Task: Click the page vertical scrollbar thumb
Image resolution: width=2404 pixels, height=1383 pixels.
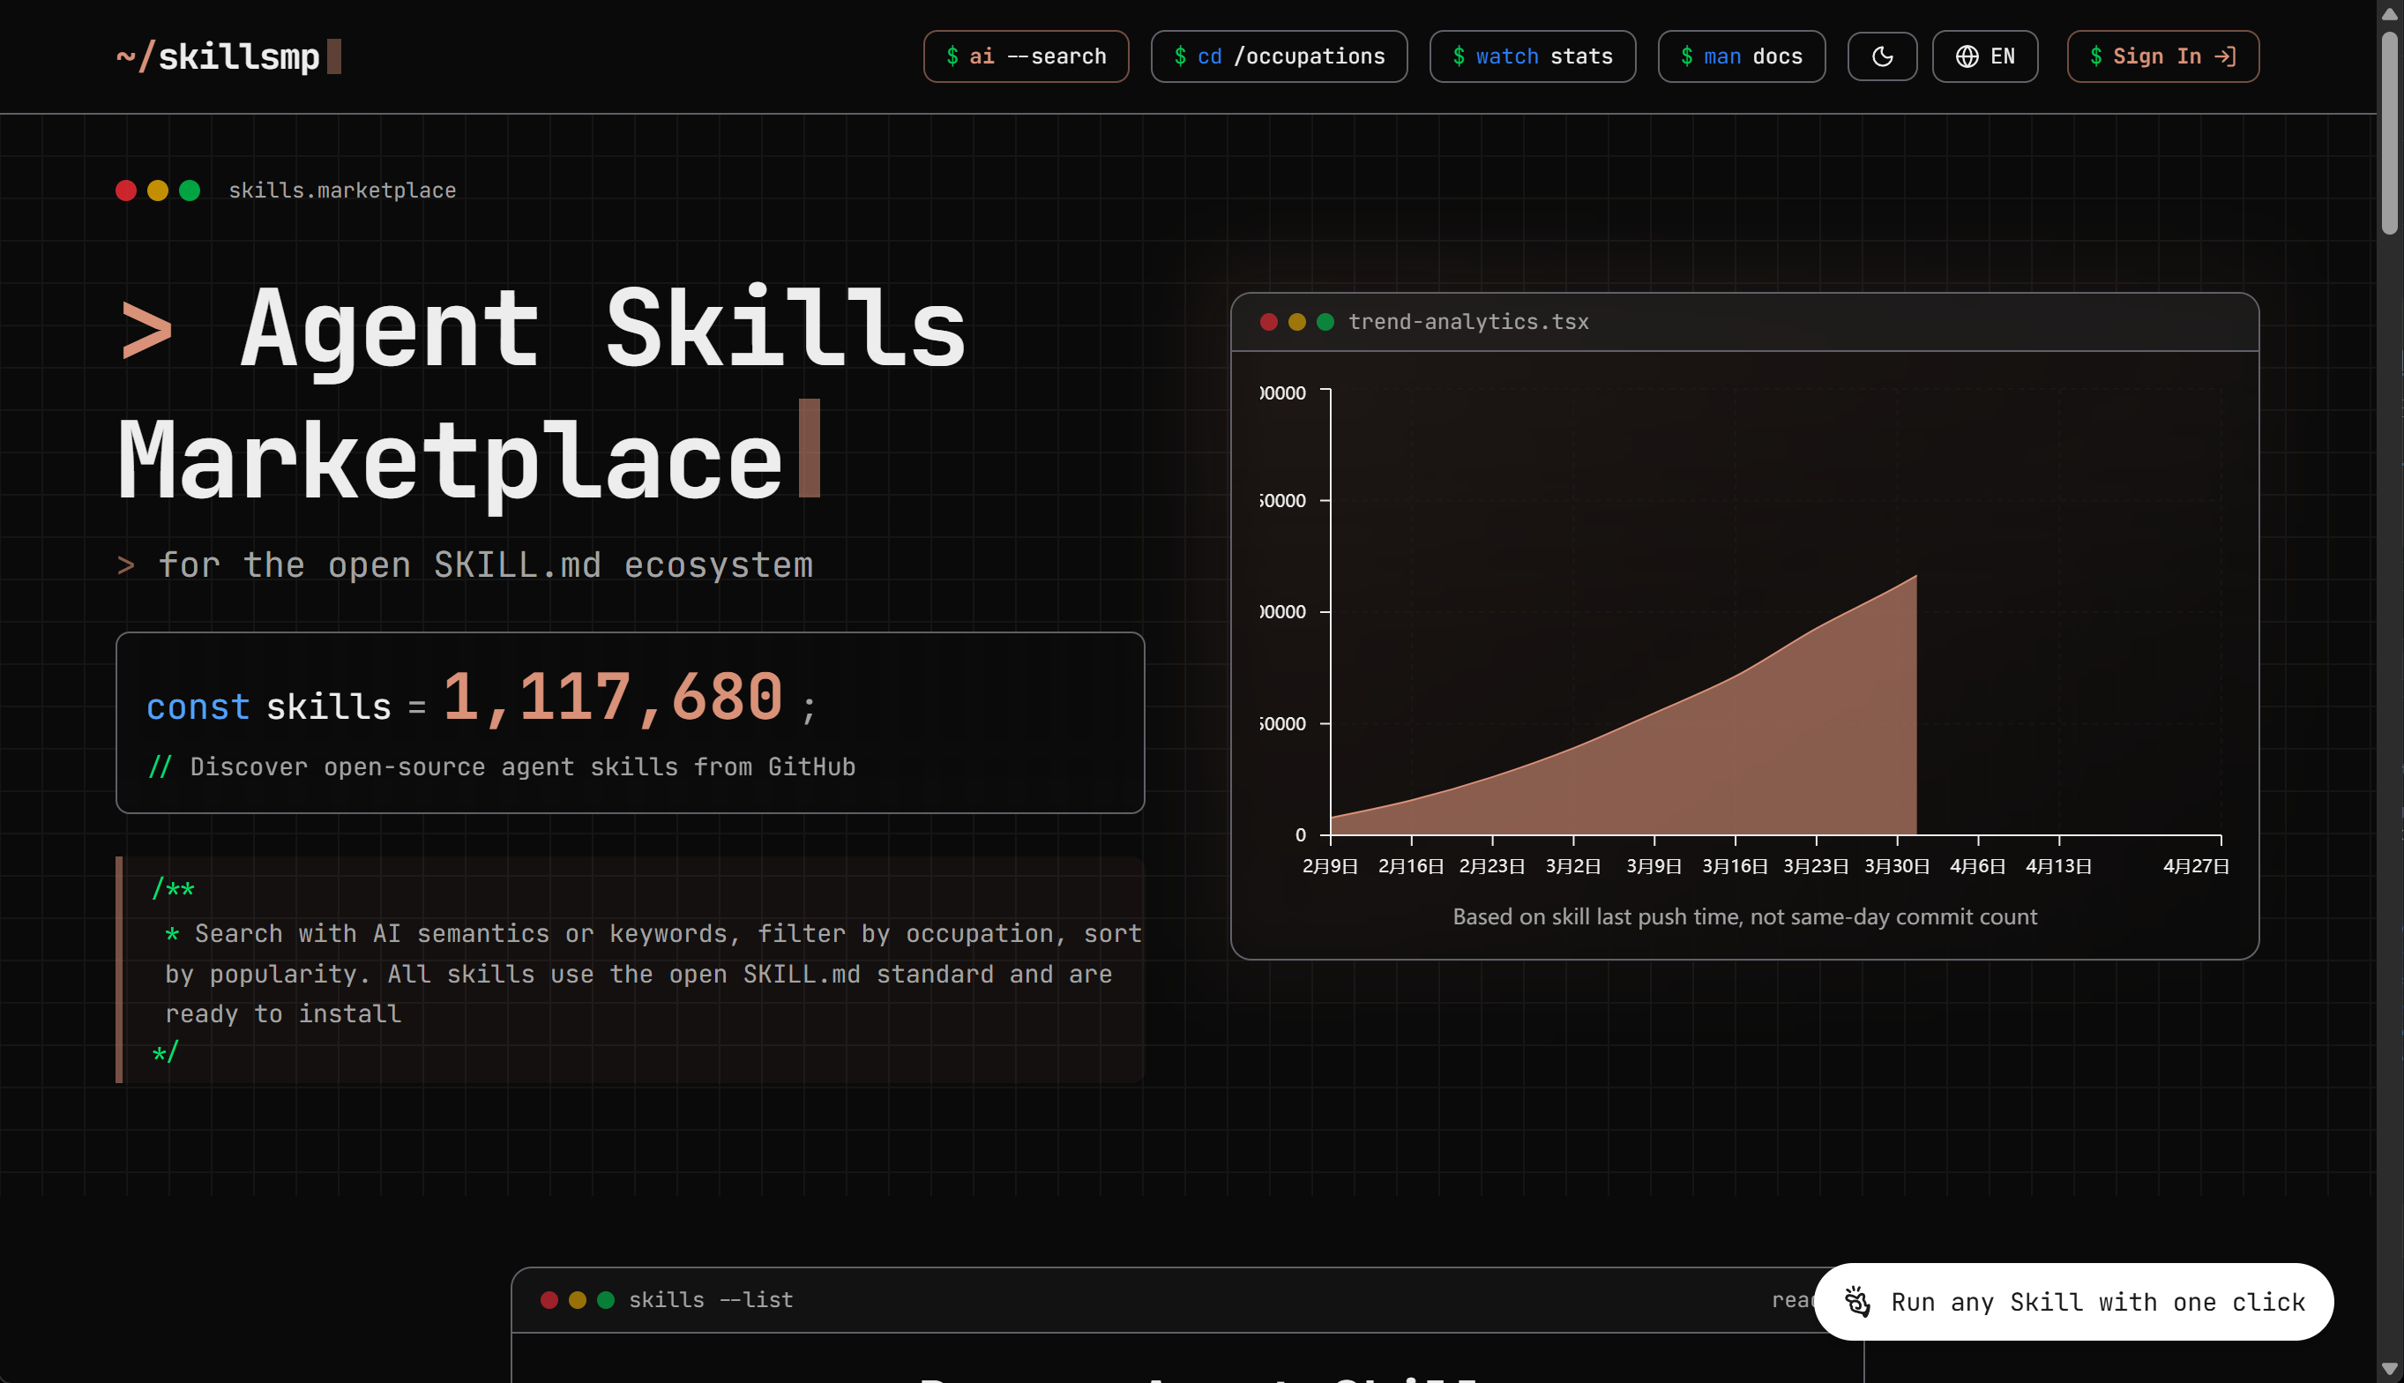Action: (x=2390, y=133)
